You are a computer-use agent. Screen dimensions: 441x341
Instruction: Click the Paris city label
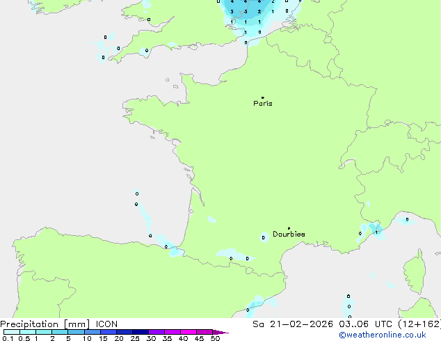pos(263,104)
